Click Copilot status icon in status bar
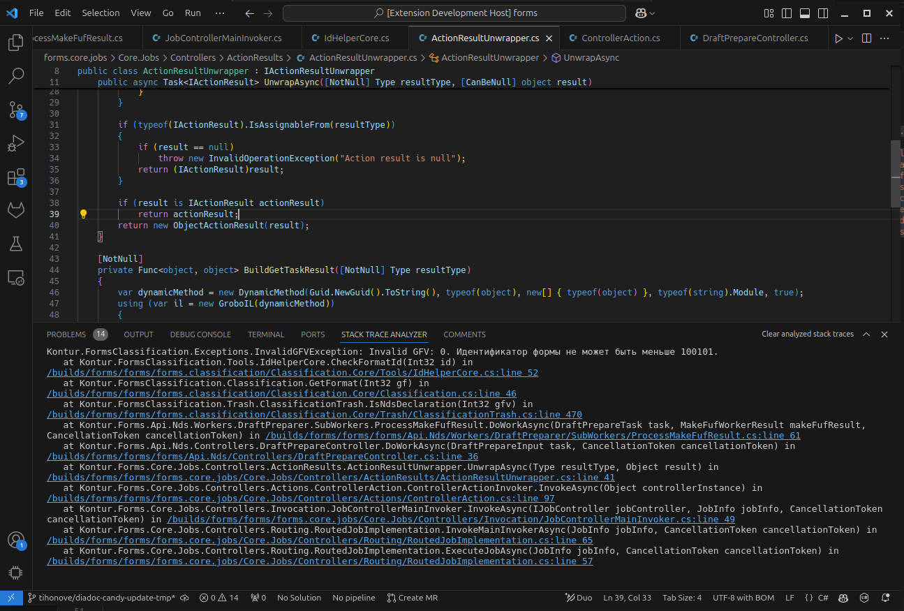The image size is (904, 611). click(x=843, y=598)
